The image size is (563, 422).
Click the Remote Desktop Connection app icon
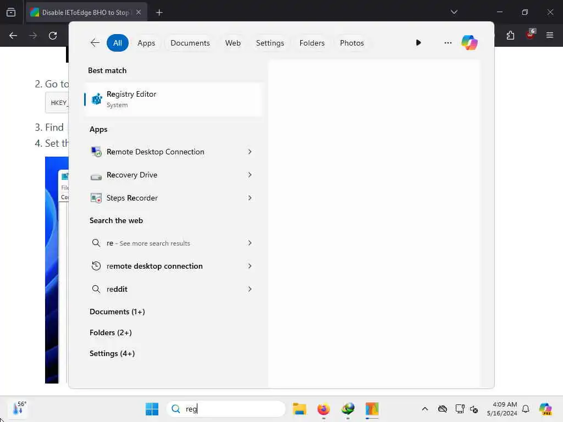[x=96, y=152]
